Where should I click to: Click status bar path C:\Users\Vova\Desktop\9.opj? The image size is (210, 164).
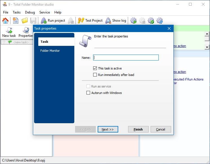coord(24,160)
